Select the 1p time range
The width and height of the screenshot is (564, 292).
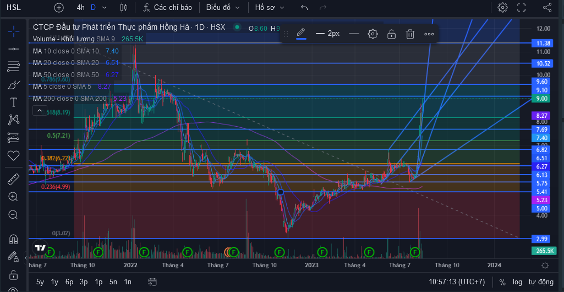98,282
